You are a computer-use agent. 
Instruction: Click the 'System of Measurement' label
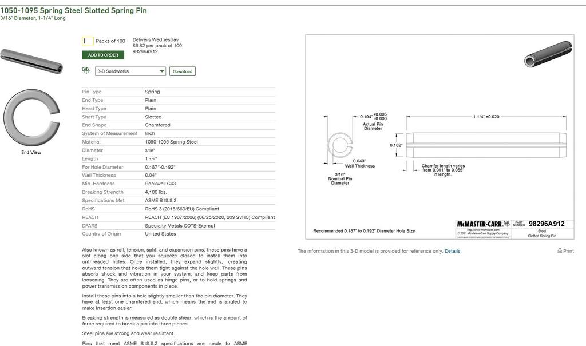pyautogui.click(x=110, y=133)
